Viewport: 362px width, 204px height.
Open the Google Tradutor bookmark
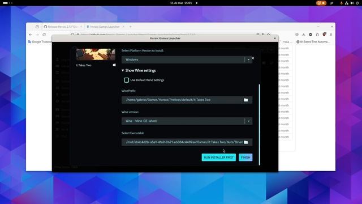tap(40, 42)
